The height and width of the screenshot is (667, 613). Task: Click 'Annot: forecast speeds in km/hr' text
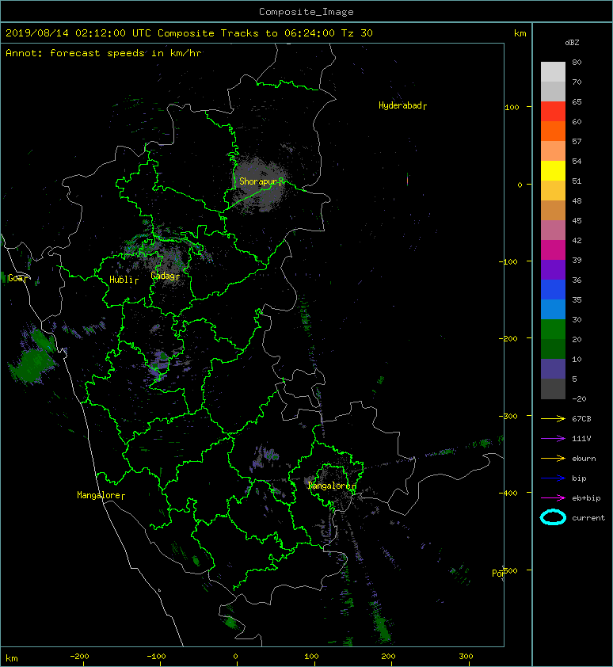click(104, 53)
